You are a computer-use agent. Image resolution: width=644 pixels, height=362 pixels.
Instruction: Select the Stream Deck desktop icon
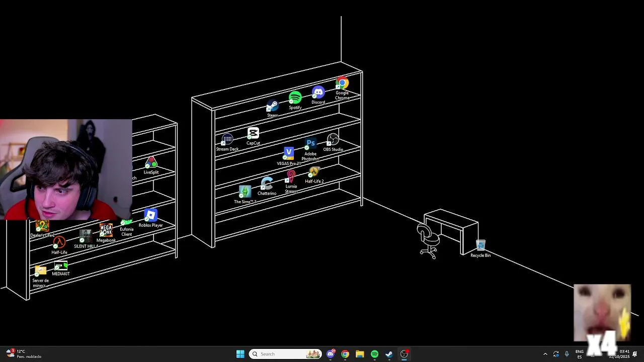pos(227,142)
